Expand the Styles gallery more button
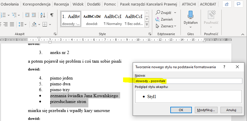 (x=147, y=25)
